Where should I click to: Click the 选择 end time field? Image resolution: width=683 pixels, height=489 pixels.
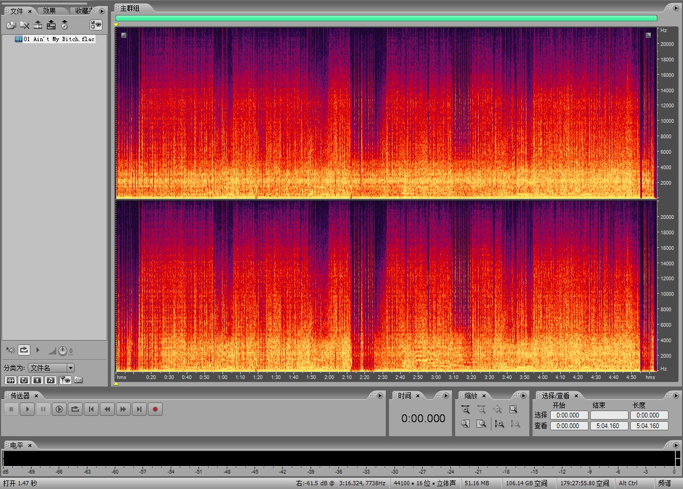coord(609,415)
